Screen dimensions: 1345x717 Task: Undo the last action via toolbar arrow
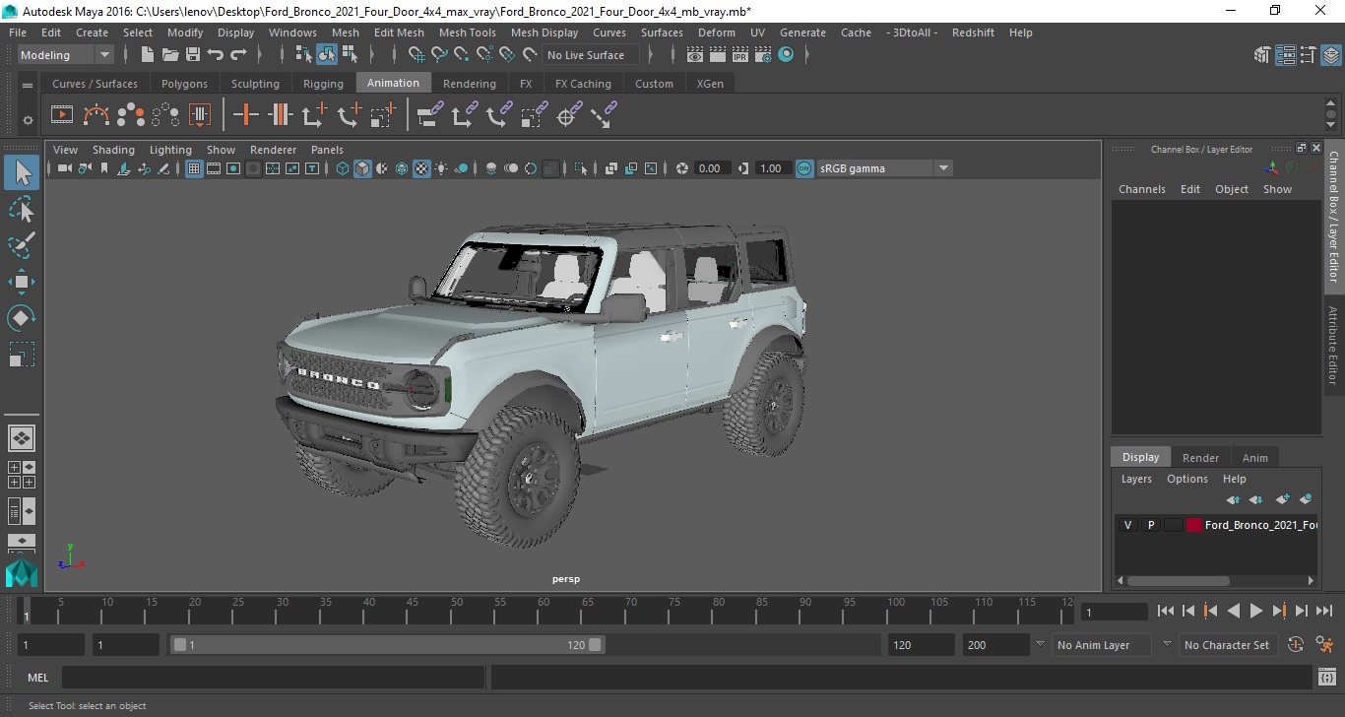click(x=216, y=55)
